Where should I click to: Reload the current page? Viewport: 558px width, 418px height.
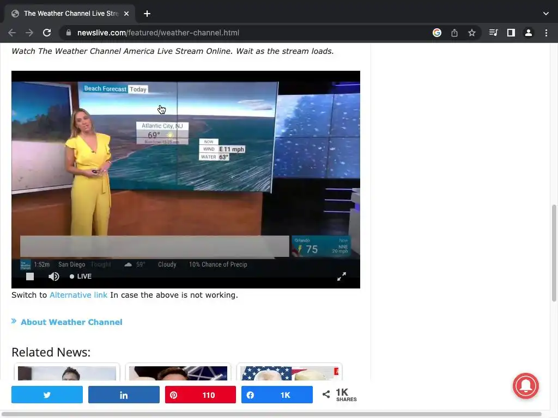[47, 33]
